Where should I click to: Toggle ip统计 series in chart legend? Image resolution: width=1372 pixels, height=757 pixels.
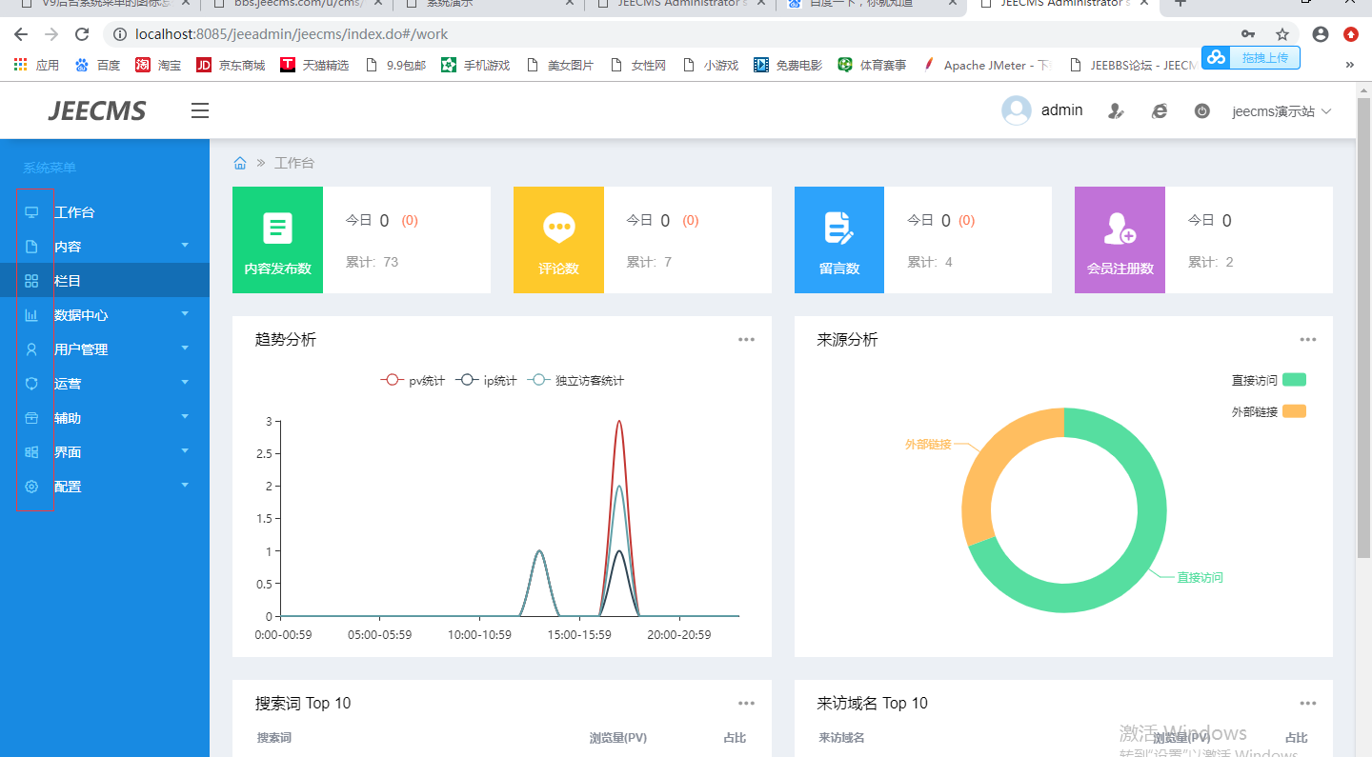[487, 380]
